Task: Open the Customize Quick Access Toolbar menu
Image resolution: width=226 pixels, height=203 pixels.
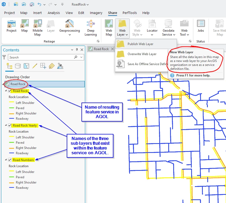Action: [x=62, y=4]
